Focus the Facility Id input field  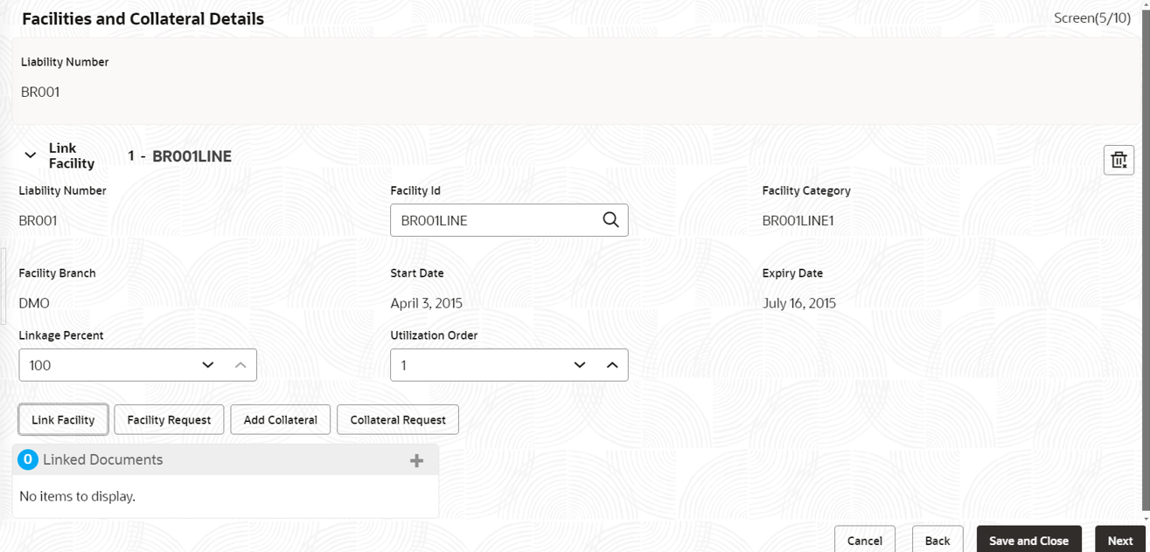click(494, 220)
